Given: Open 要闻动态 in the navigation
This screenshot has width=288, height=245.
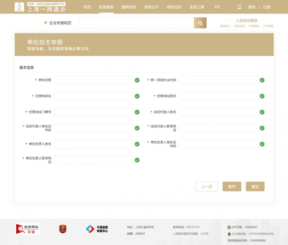Looking at the screenshot, I should click(x=129, y=7).
